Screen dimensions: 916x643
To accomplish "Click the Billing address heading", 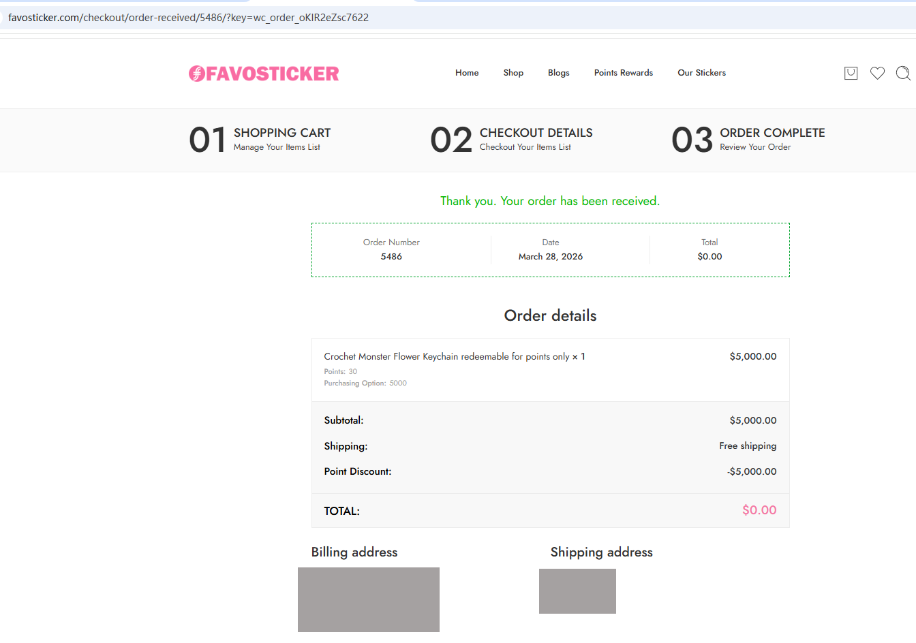I will (x=354, y=552).
